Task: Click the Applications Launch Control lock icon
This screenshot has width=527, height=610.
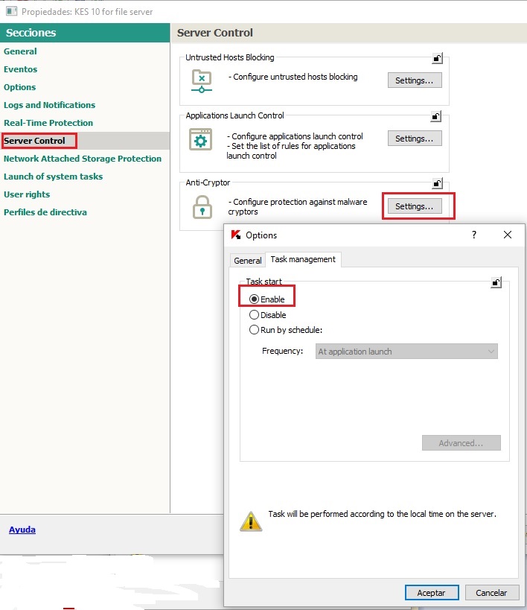Action: point(436,116)
